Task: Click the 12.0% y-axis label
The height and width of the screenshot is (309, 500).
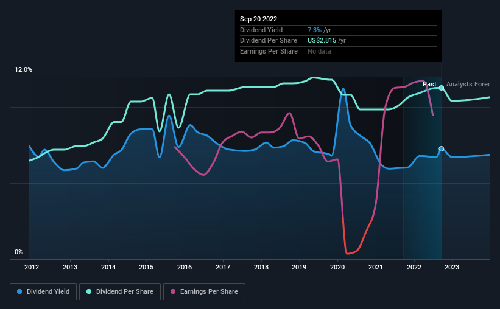Action: 23,70
